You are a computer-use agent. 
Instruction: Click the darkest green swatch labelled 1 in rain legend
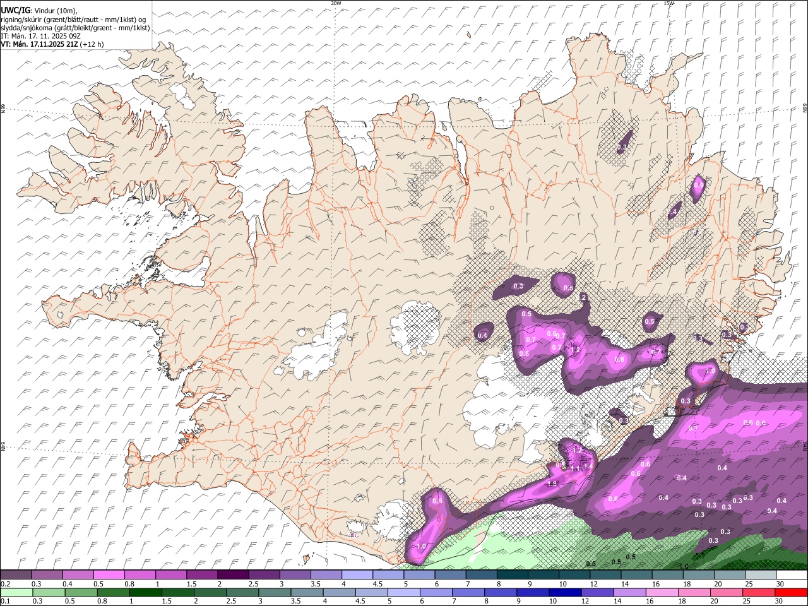coord(145,592)
